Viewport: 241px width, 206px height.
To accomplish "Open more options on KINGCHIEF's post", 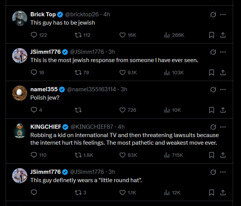I will coord(223,127).
